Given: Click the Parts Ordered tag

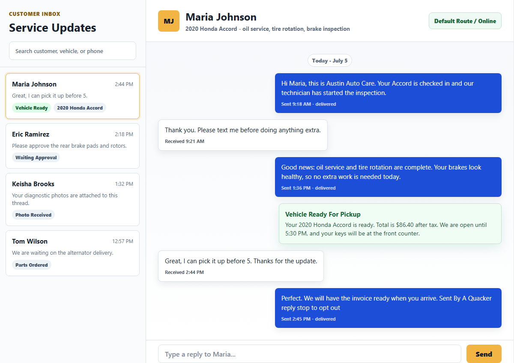Looking at the screenshot, I should coord(32,265).
